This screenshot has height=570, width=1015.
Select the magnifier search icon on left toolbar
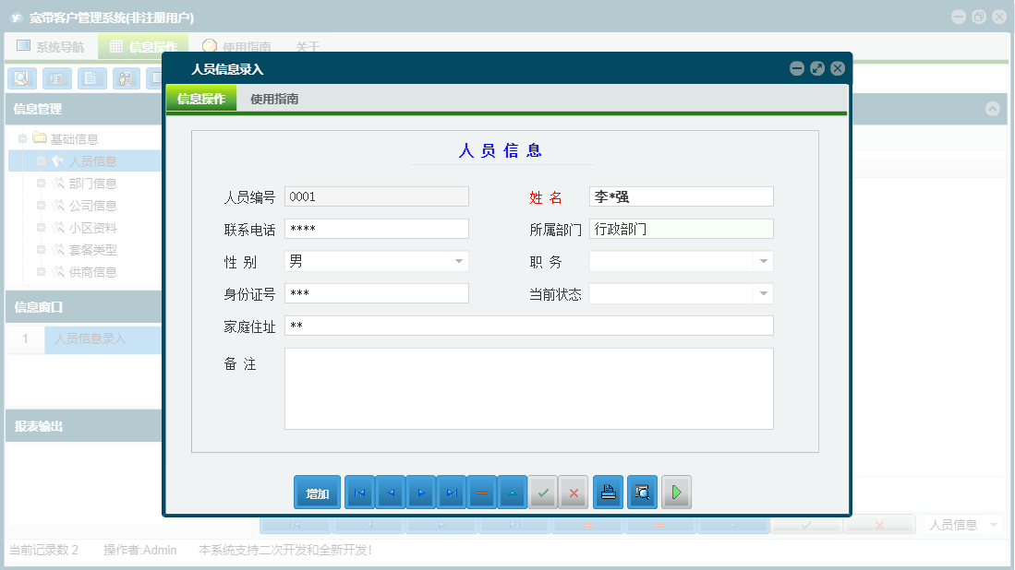point(21,78)
